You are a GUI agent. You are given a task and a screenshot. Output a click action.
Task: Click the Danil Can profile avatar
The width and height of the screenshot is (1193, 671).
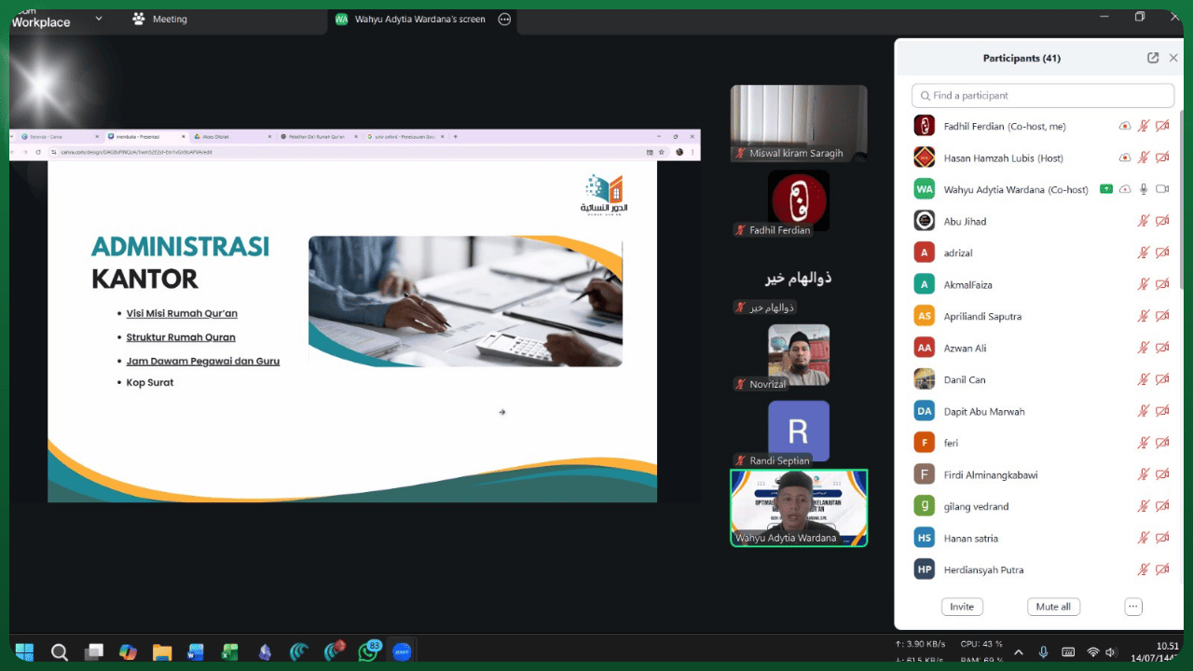point(924,379)
